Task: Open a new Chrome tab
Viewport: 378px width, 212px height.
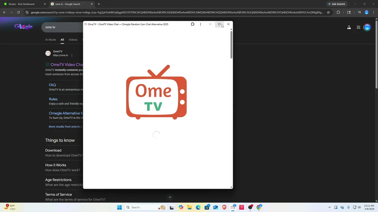Action: (x=99, y=4)
